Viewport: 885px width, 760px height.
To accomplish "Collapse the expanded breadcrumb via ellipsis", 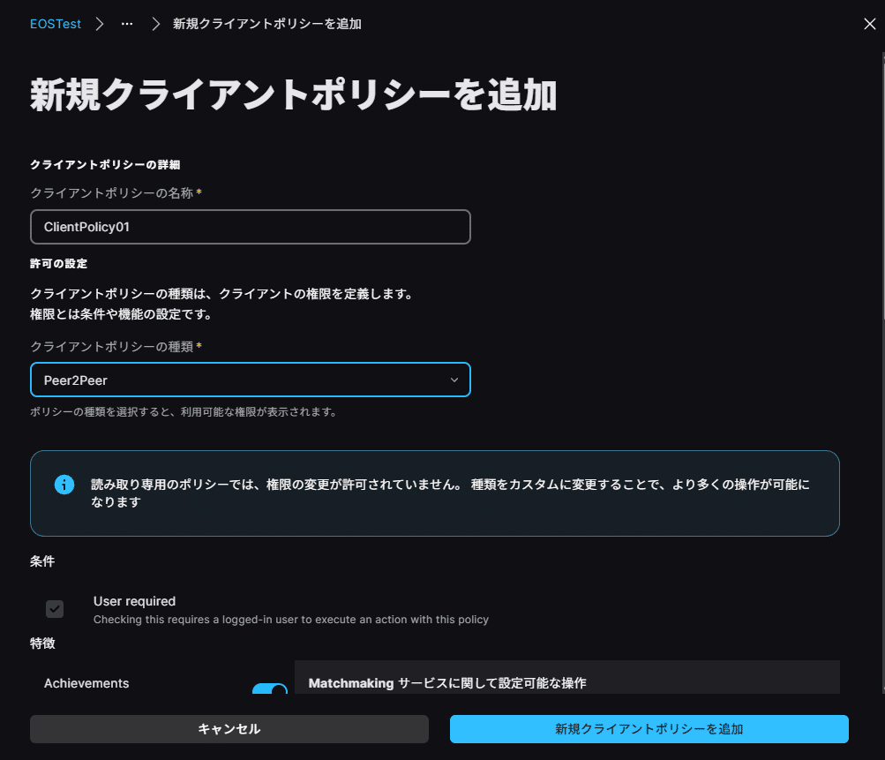I will (126, 24).
